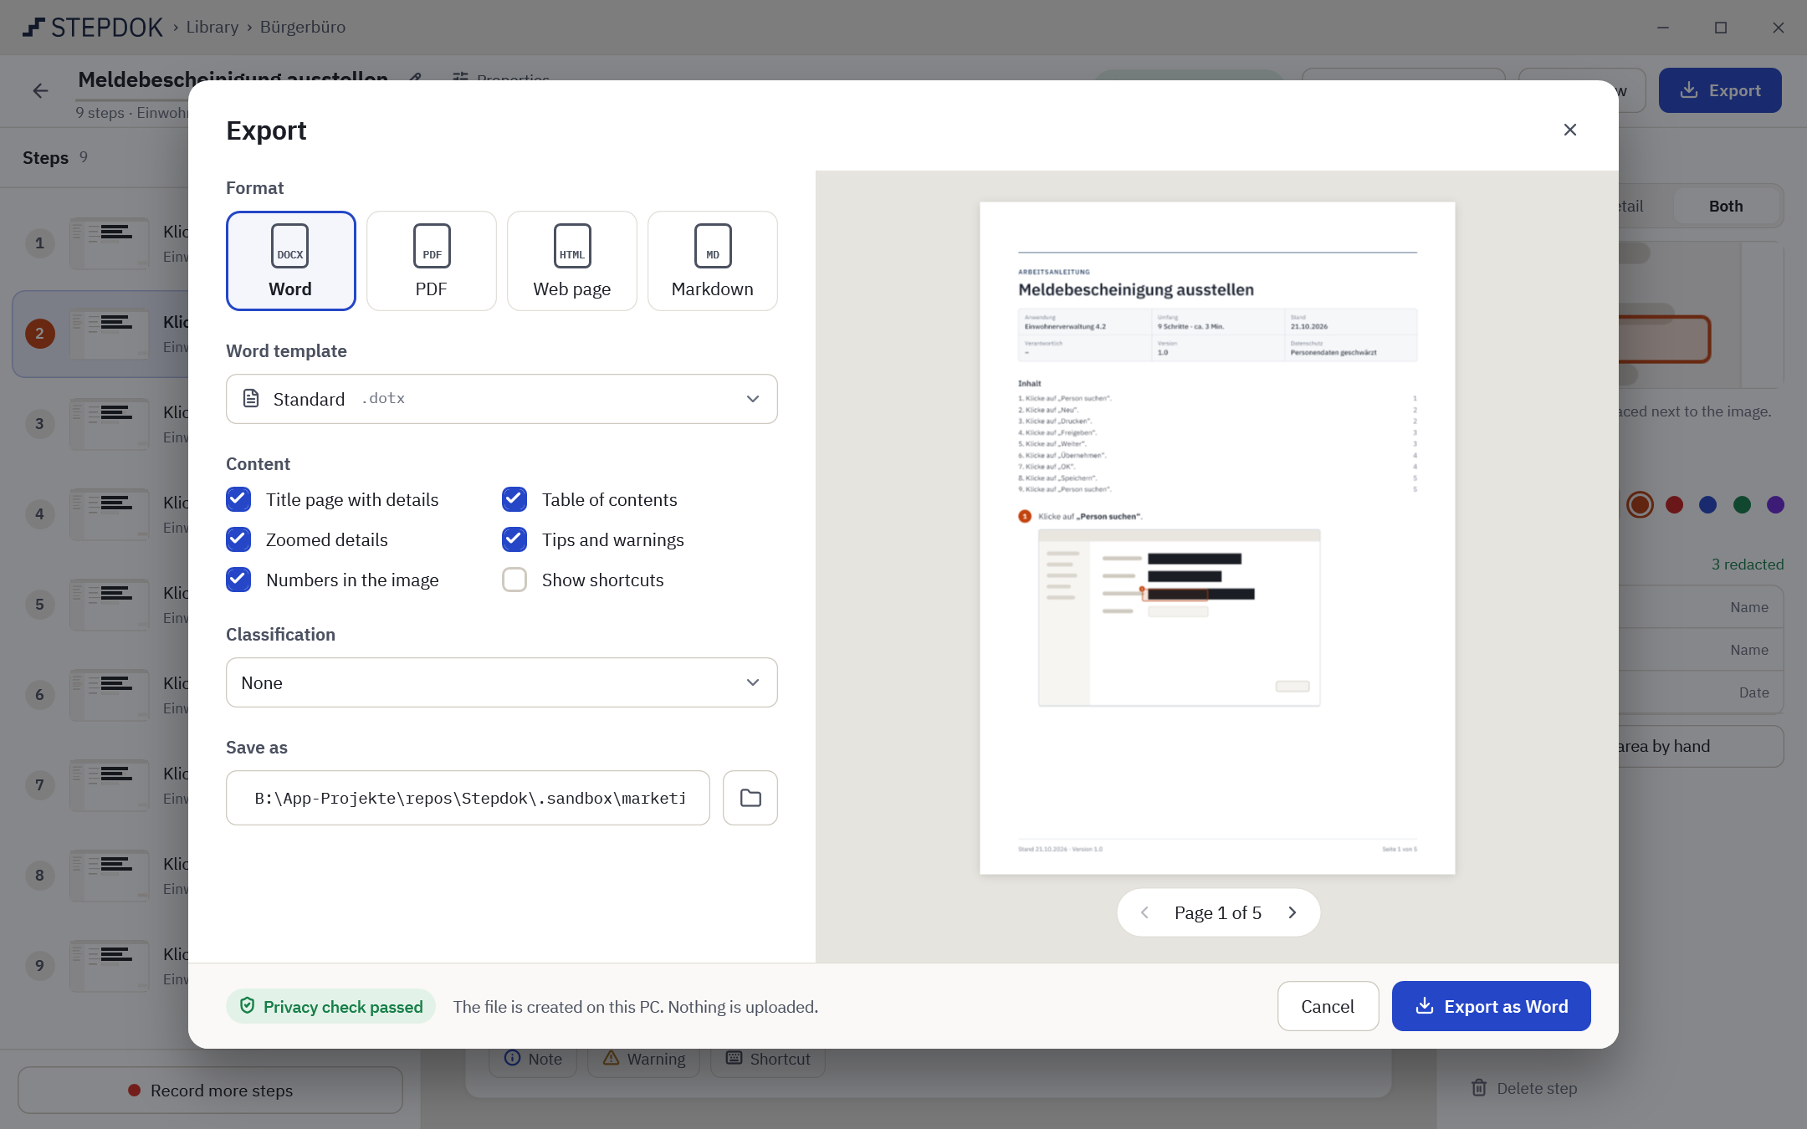The image size is (1807, 1129).
Task: Click the Shortcut chip
Action: pos(768,1059)
